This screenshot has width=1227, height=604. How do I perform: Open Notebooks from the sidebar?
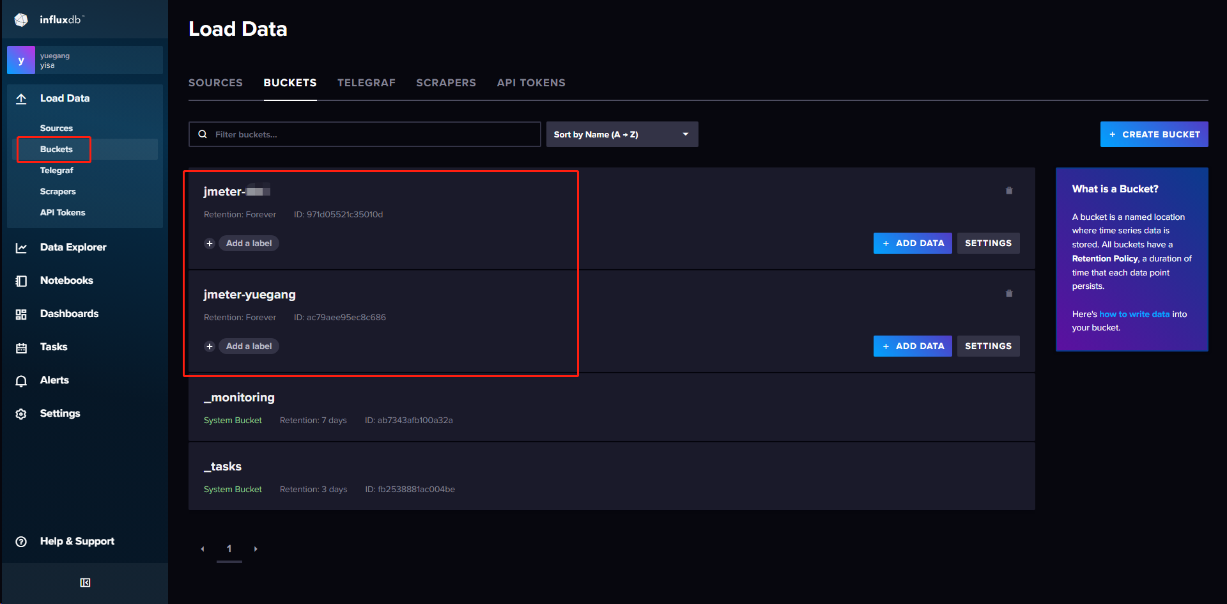click(x=66, y=281)
